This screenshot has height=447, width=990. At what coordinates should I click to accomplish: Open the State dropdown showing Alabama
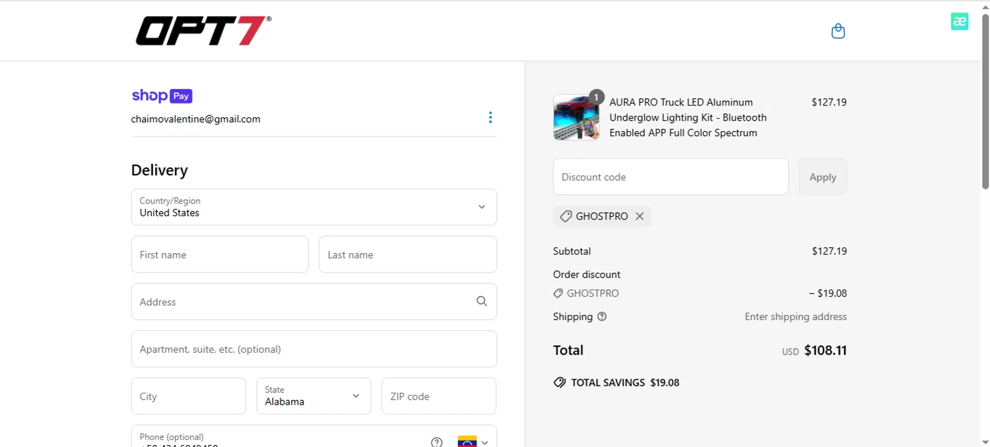[313, 396]
